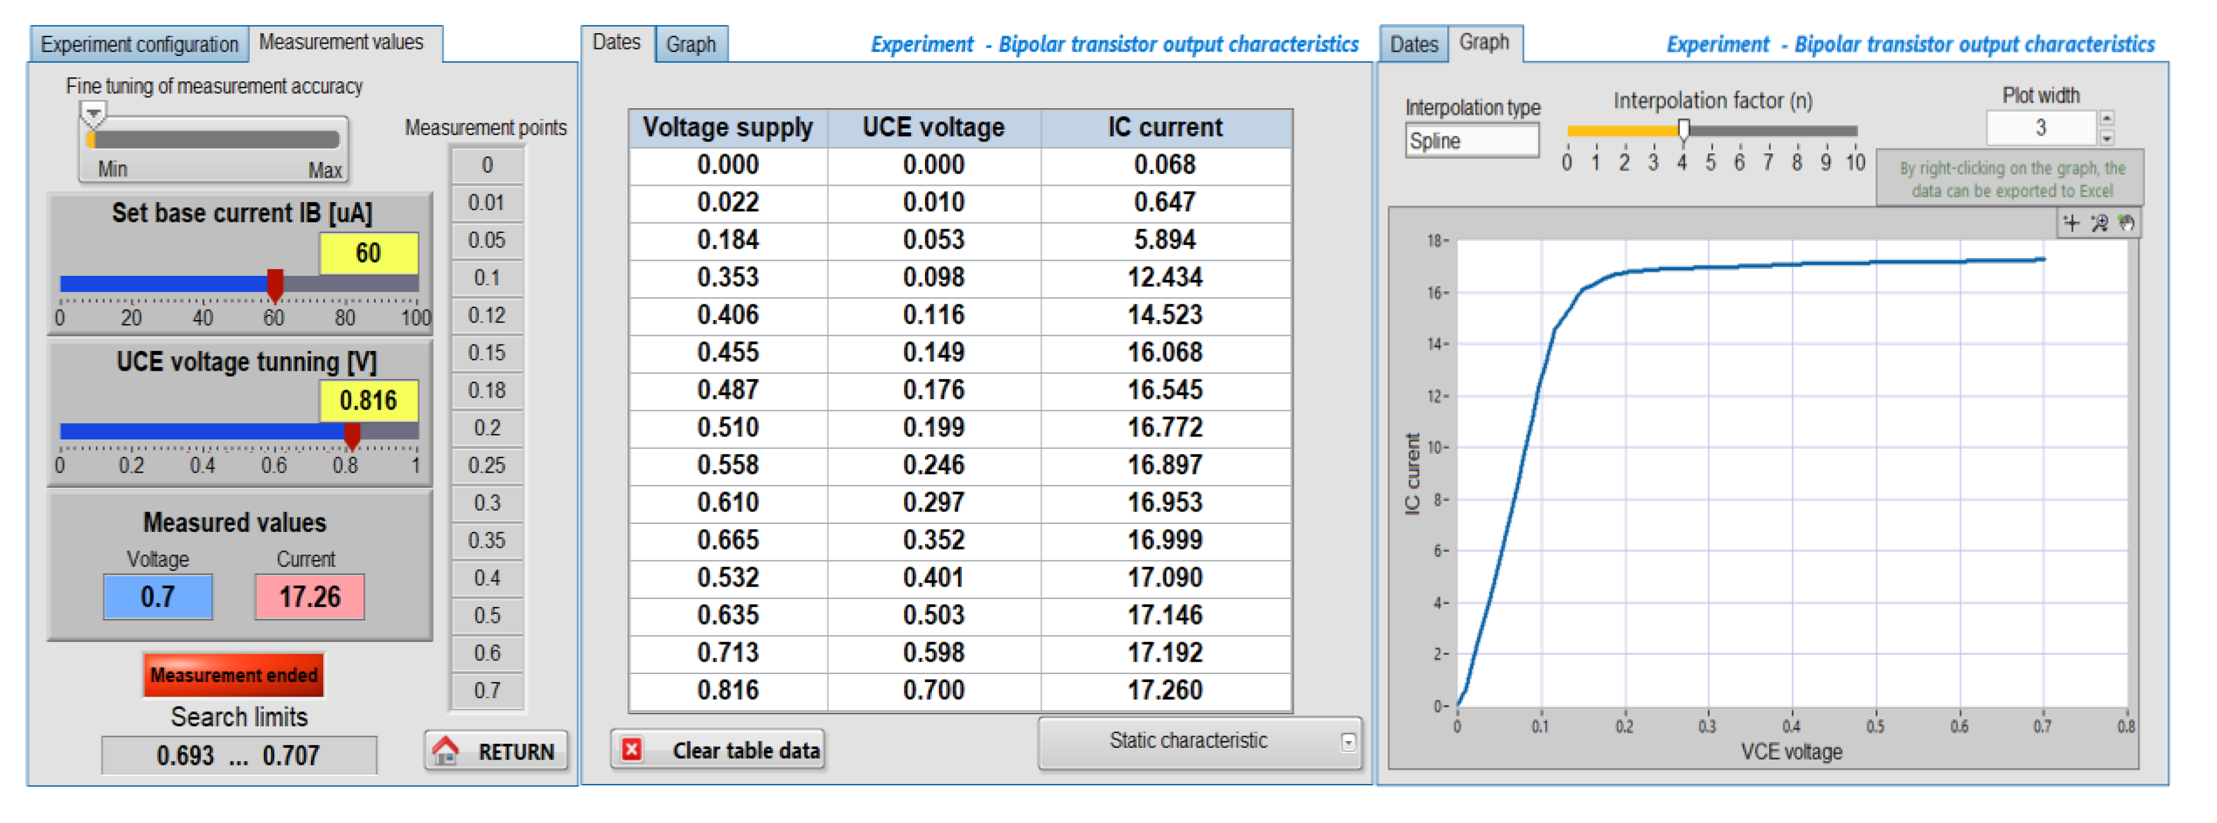Switch to the Dates tab in the right panel
The image size is (2217, 823).
pos(1415,44)
